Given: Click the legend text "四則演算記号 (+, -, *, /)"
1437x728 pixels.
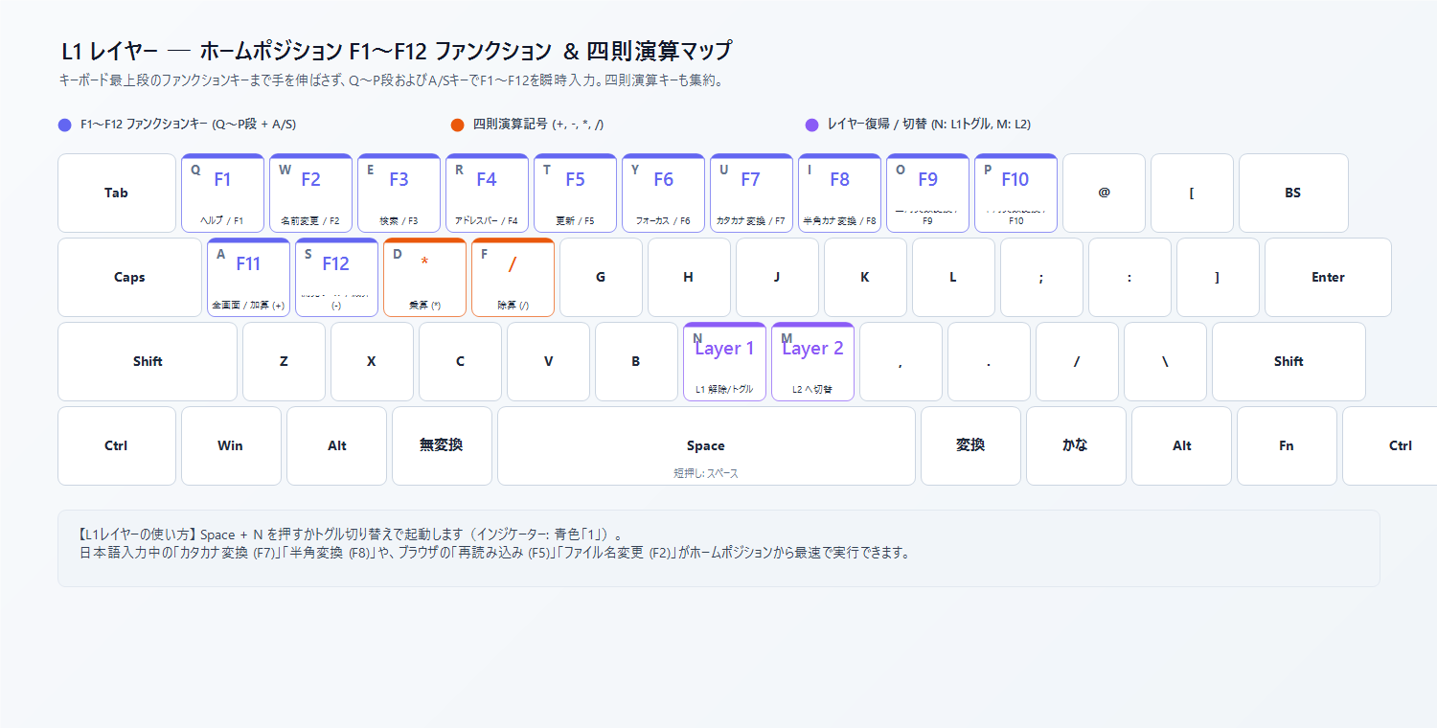Looking at the screenshot, I should coord(538,125).
